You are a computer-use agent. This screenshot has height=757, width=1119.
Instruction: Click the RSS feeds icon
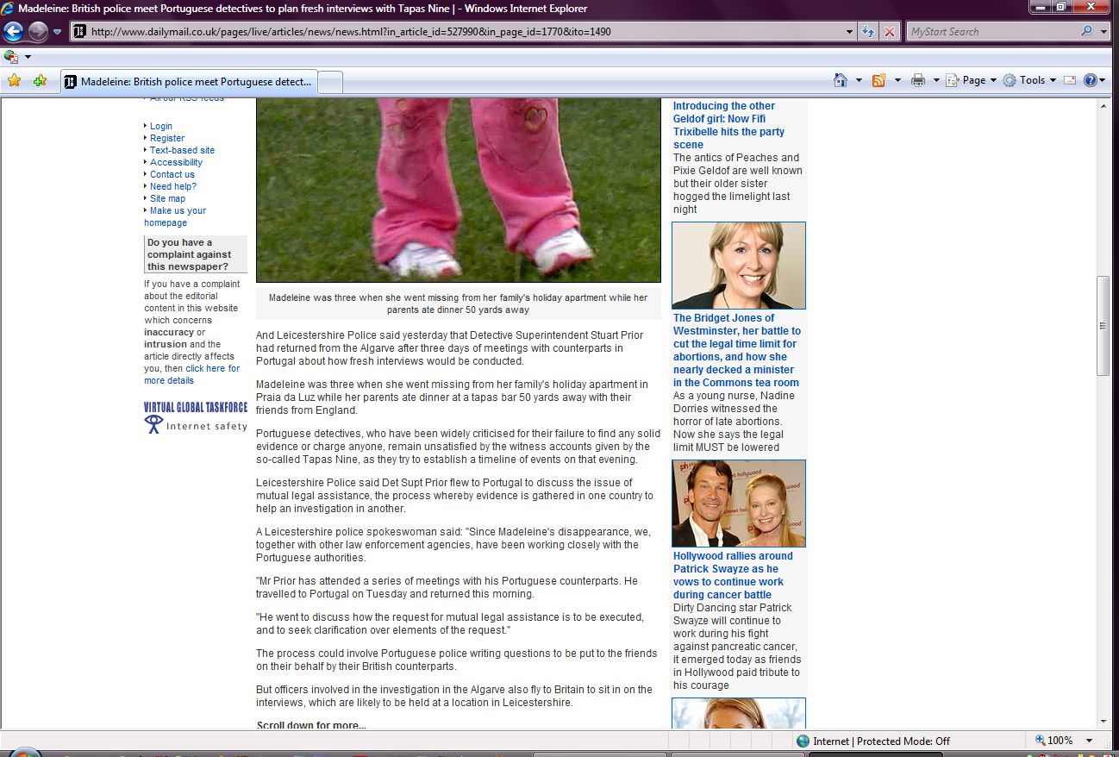coord(879,80)
